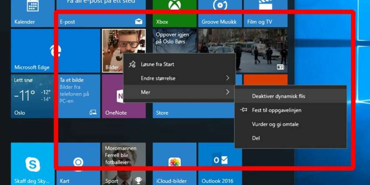This screenshot has width=370, height=185.
Task: Open the 'Skaff deg Skype' tile
Action: pos(32,164)
